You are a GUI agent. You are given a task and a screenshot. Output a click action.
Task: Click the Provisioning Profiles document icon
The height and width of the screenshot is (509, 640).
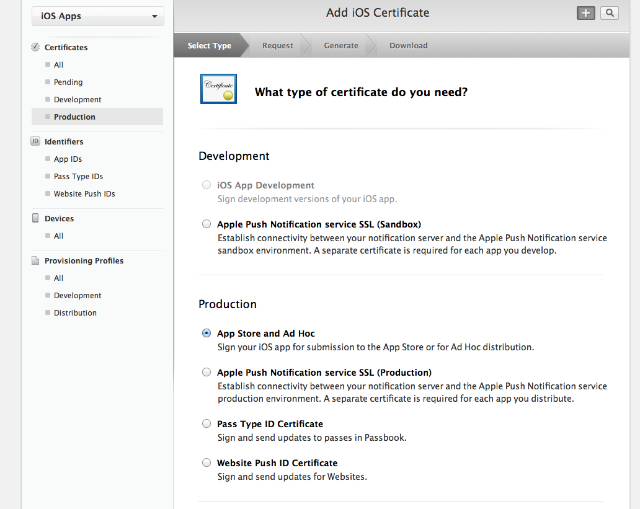coord(35,260)
